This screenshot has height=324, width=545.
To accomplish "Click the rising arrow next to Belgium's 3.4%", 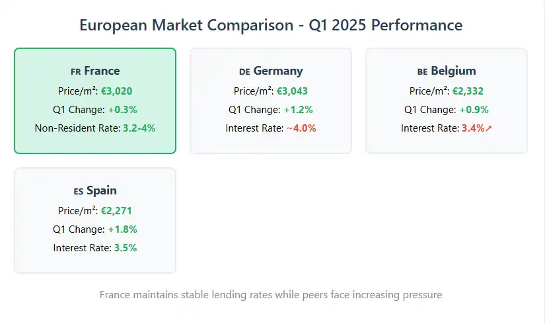I will pos(489,128).
